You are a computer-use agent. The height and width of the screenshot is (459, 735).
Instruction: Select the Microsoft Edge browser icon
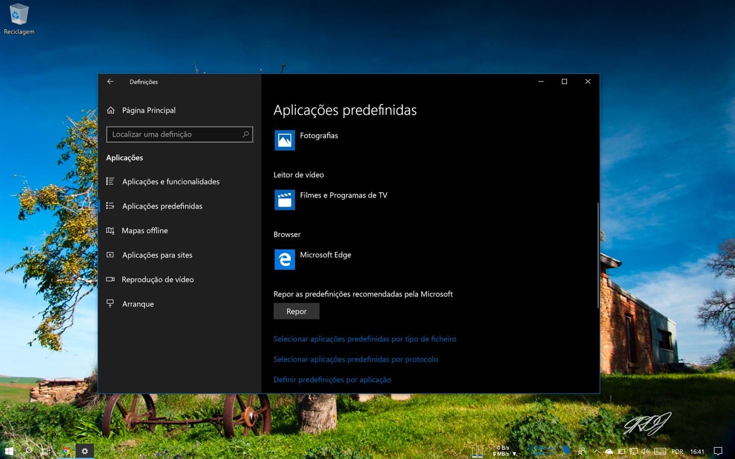click(x=284, y=260)
